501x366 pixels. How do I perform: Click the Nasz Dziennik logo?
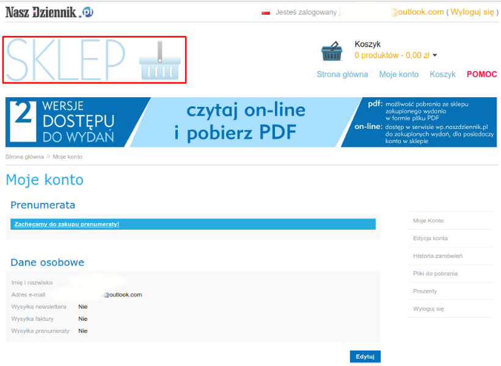click(49, 12)
